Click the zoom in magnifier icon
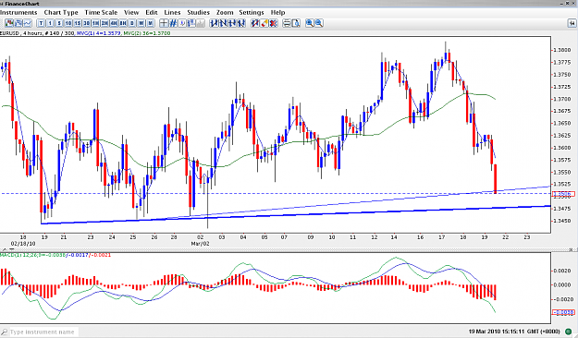Image resolution: width=578 pixels, height=338 pixels. (x=310, y=23)
